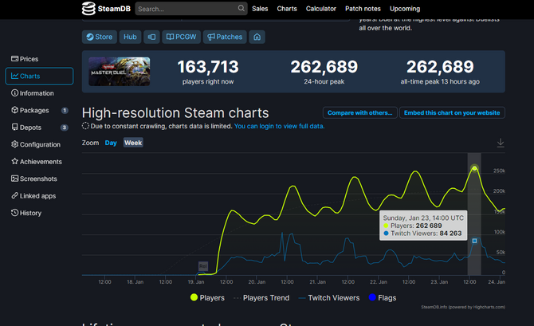Image resolution: width=534 pixels, height=326 pixels.
Task: Click Embed this chart on your website
Action: click(x=452, y=113)
